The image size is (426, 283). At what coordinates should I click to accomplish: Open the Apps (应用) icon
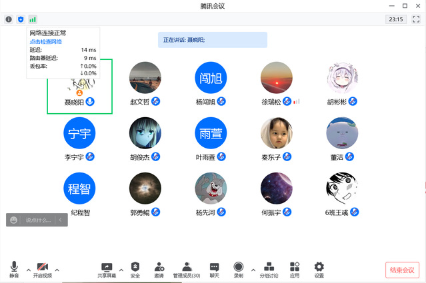295,269
